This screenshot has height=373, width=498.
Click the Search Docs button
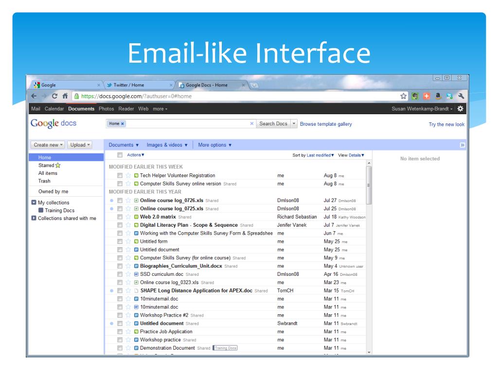[x=273, y=123]
